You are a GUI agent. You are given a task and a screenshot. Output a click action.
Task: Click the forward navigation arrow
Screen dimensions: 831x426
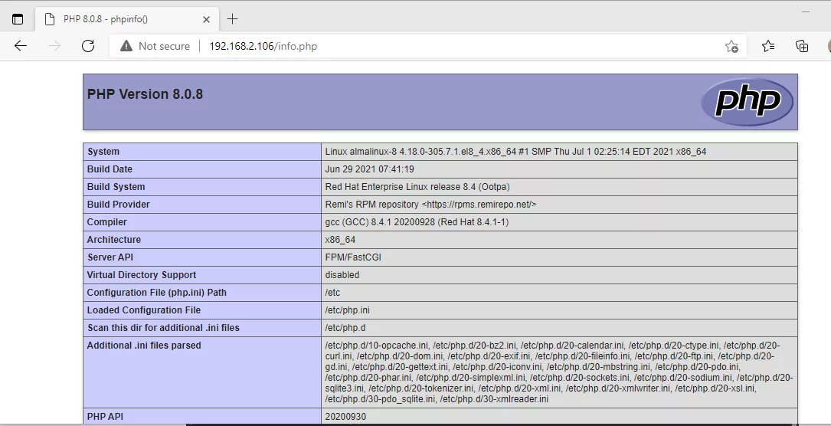(x=54, y=46)
